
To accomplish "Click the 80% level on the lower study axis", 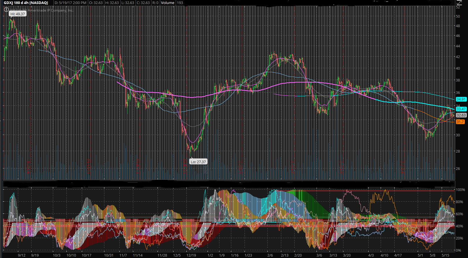I will 460,202.
